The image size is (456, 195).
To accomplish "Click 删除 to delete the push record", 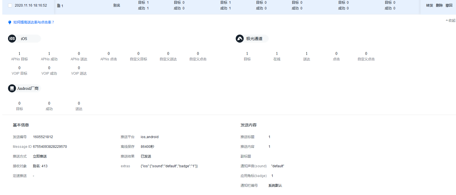I will click(439, 5).
